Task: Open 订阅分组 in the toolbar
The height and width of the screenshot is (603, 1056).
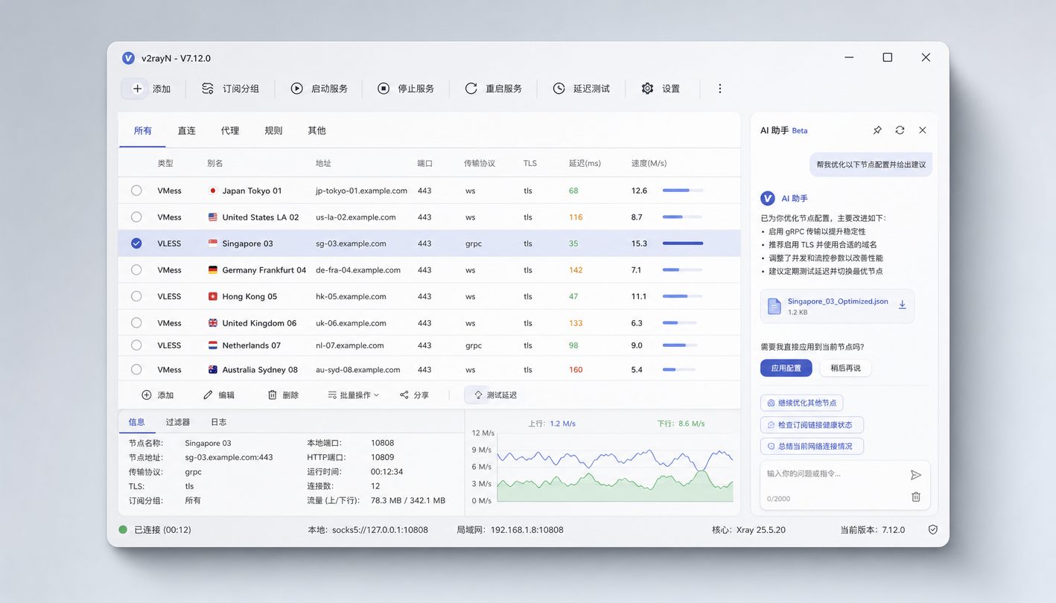Action: [x=230, y=89]
